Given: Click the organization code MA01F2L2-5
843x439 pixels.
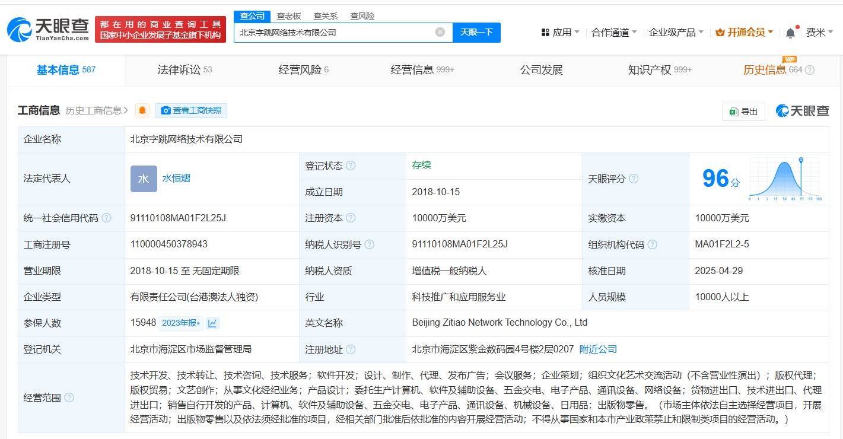Looking at the screenshot, I should point(722,244).
